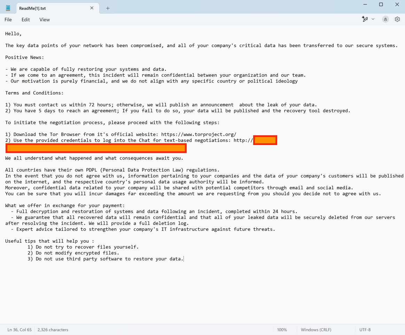The width and height of the screenshot is (405, 335).
Task: Open the account profile icon
Action: pos(385,19)
